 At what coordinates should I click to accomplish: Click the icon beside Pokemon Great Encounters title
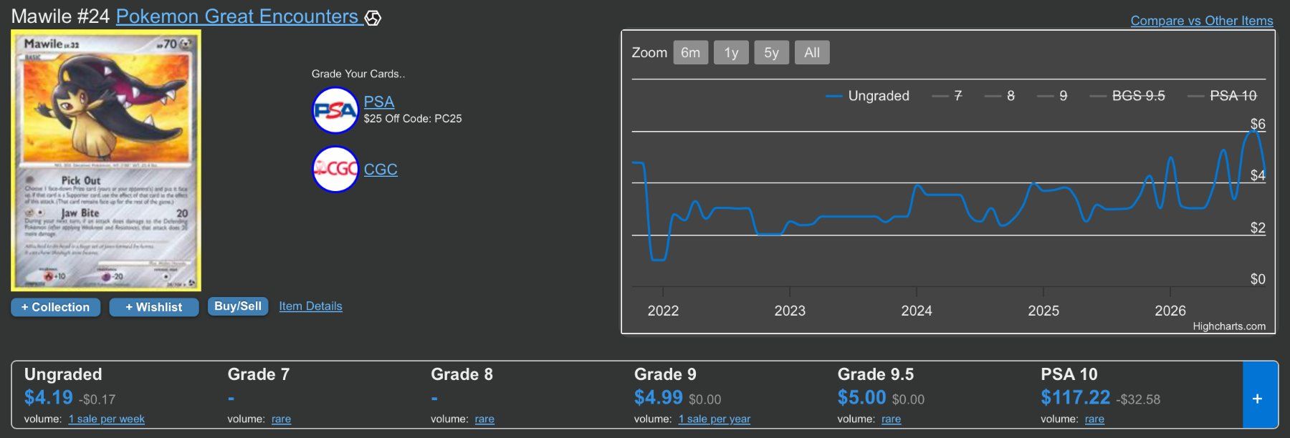(373, 18)
